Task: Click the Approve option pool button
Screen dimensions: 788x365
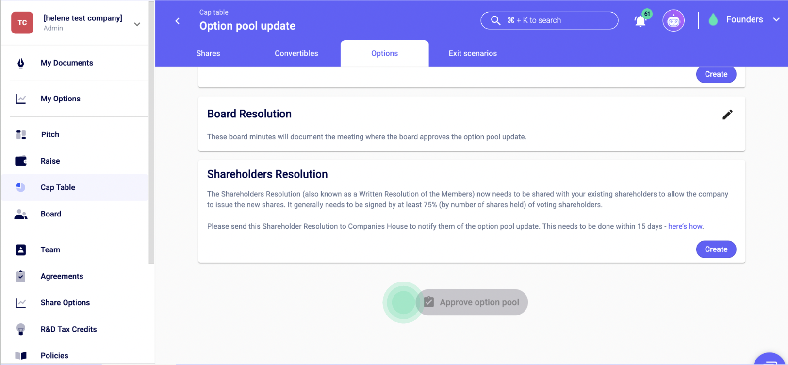Action: coord(472,302)
